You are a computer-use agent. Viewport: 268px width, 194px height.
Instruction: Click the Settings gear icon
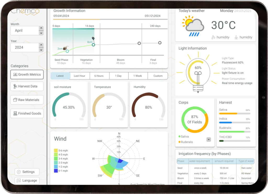19,172
